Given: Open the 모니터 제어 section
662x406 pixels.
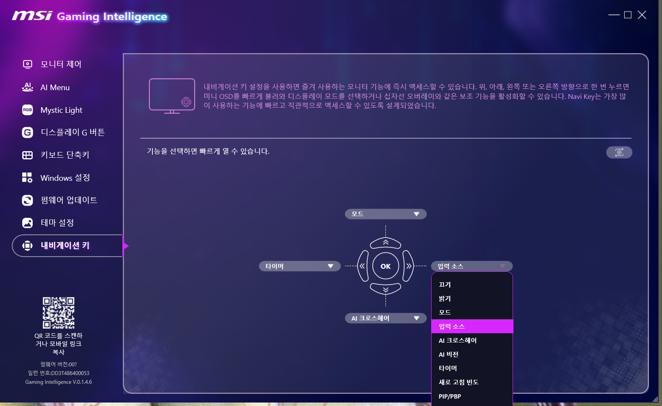Looking at the screenshot, I should coord(61,64).
